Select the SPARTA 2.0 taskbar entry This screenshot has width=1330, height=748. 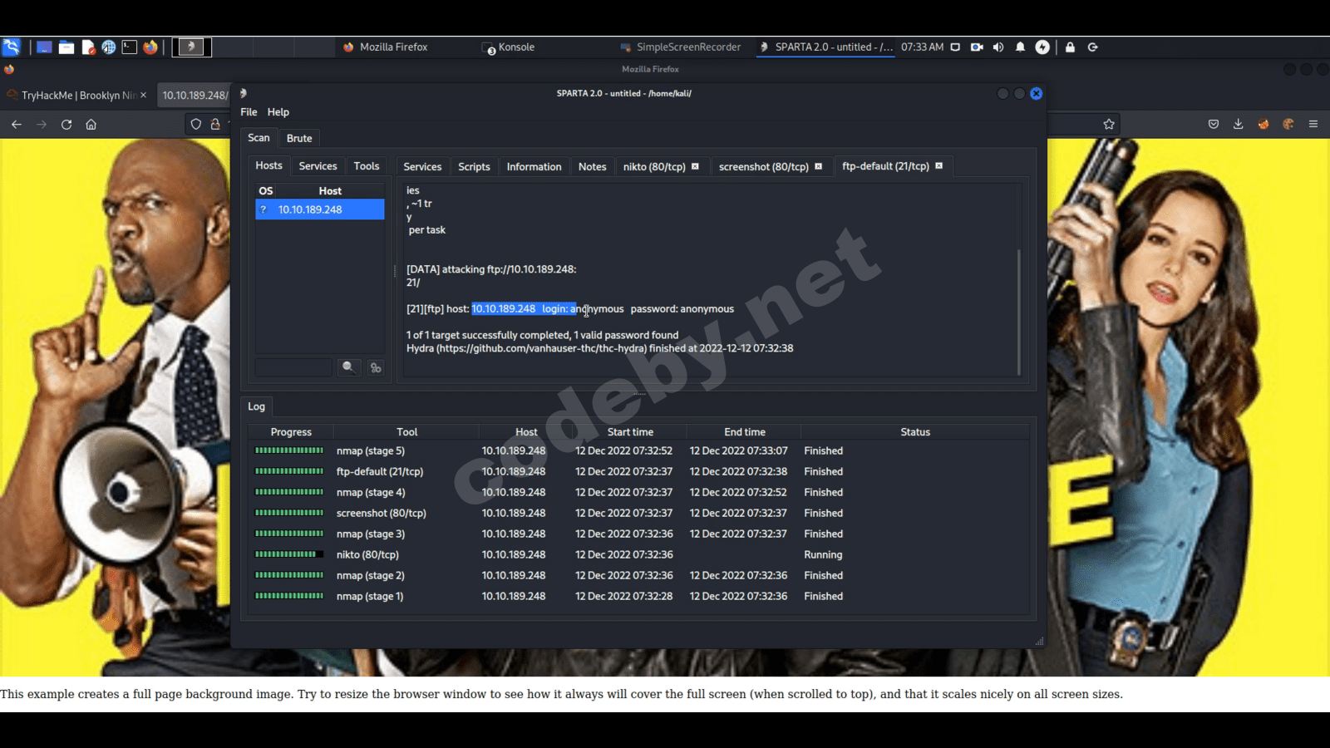point(826,47)
